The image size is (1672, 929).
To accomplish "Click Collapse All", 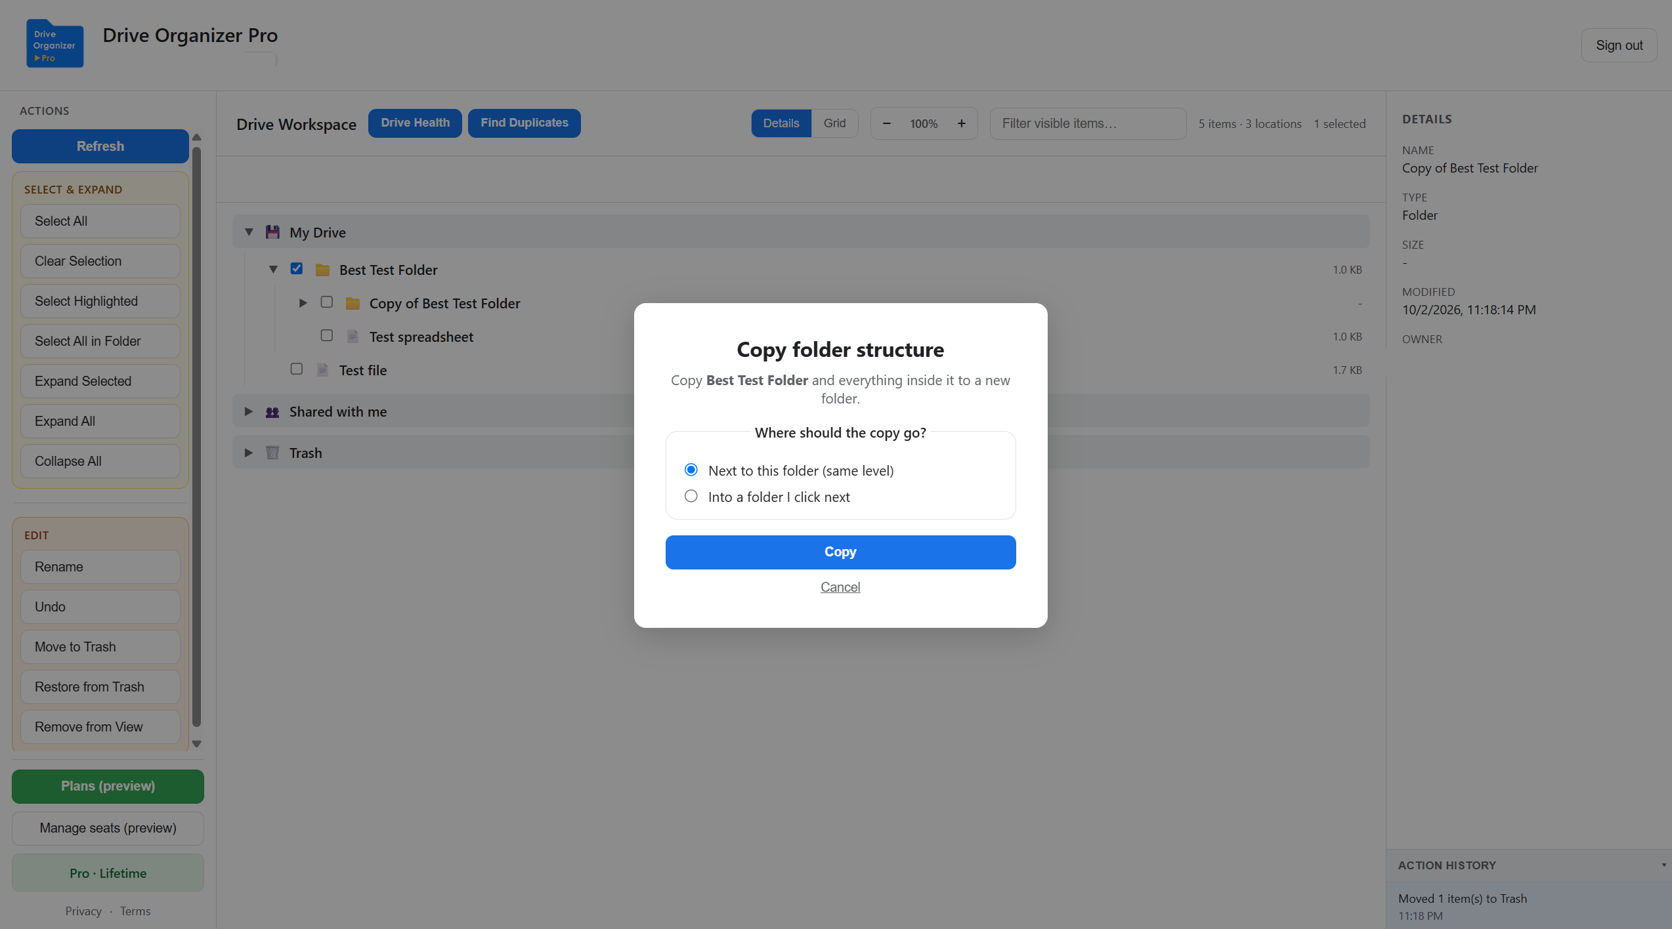I will (x=100, y=461).
